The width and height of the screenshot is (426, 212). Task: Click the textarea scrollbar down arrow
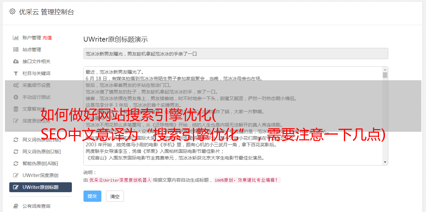click(x=385, y=162)
